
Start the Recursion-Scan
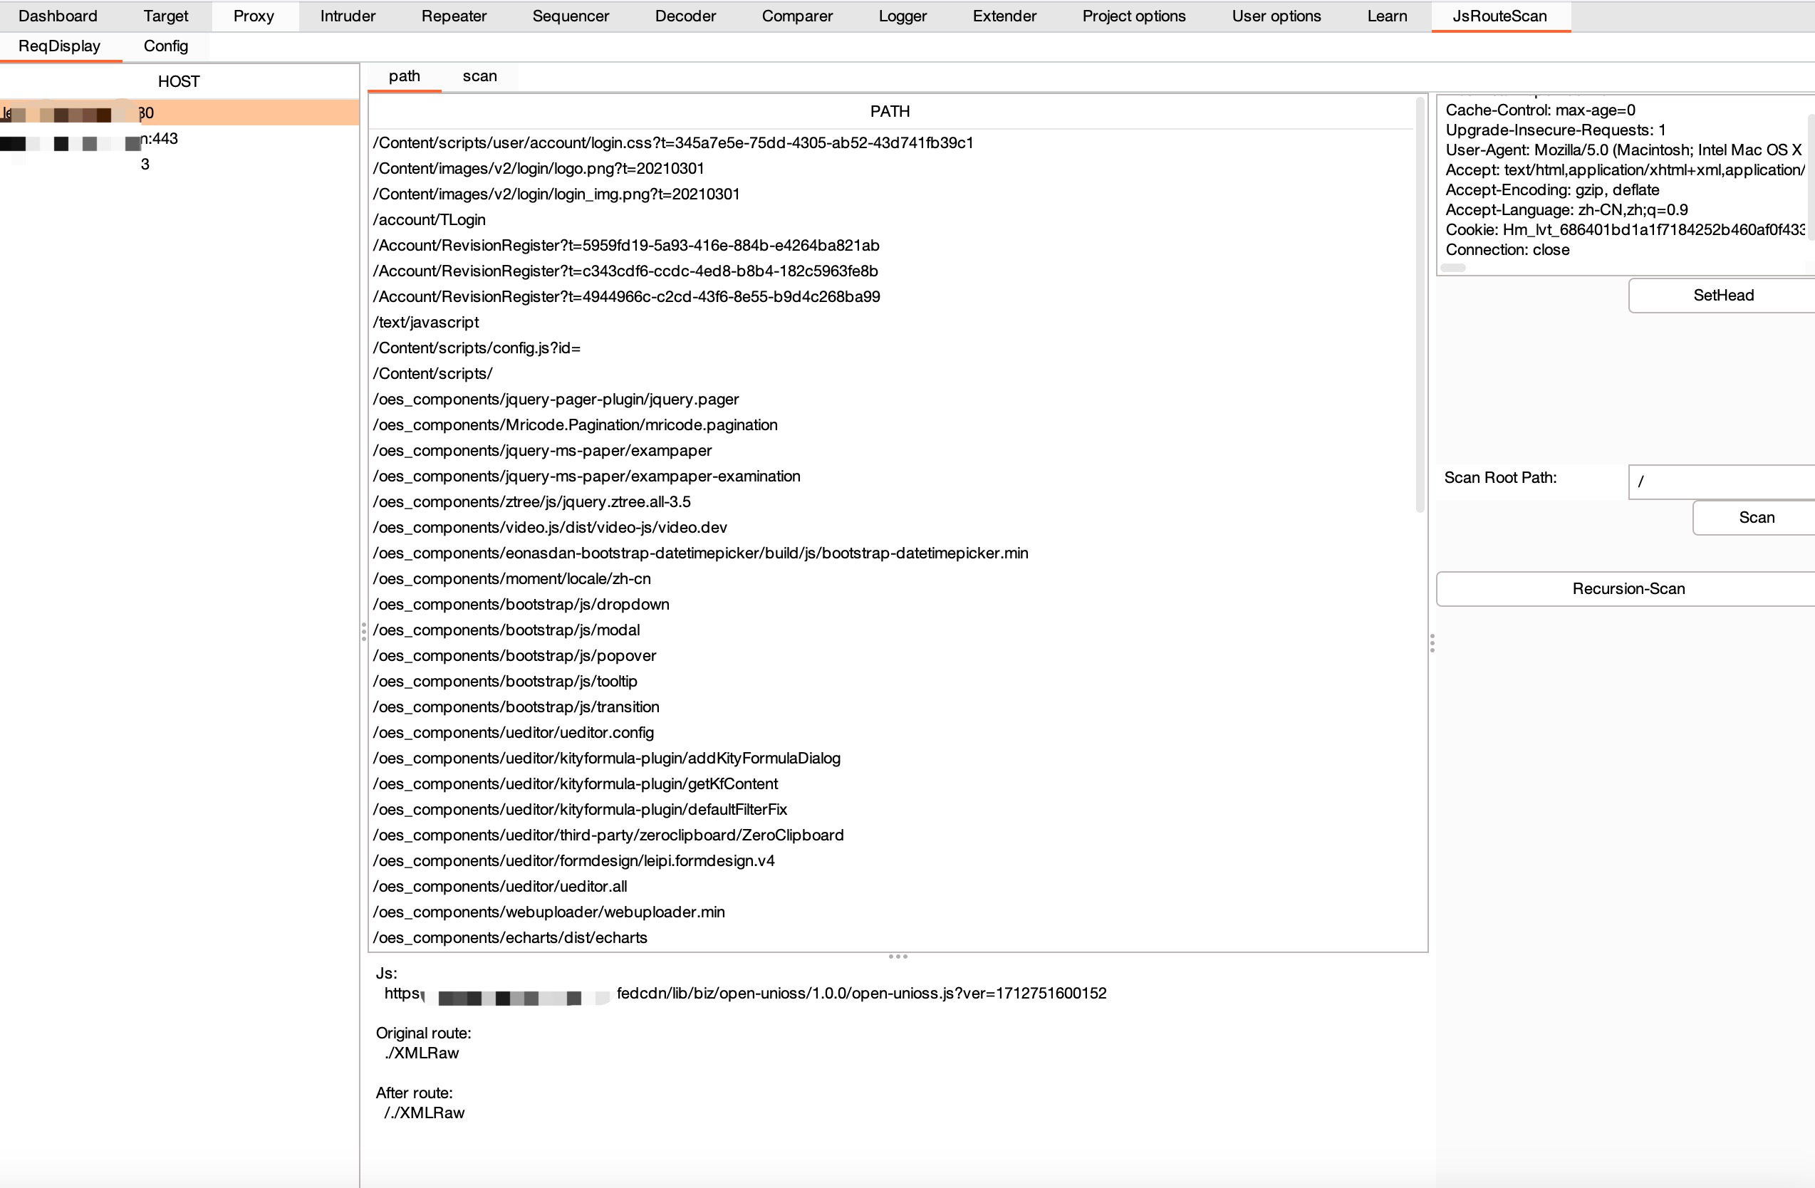(x=1628, y=589)
